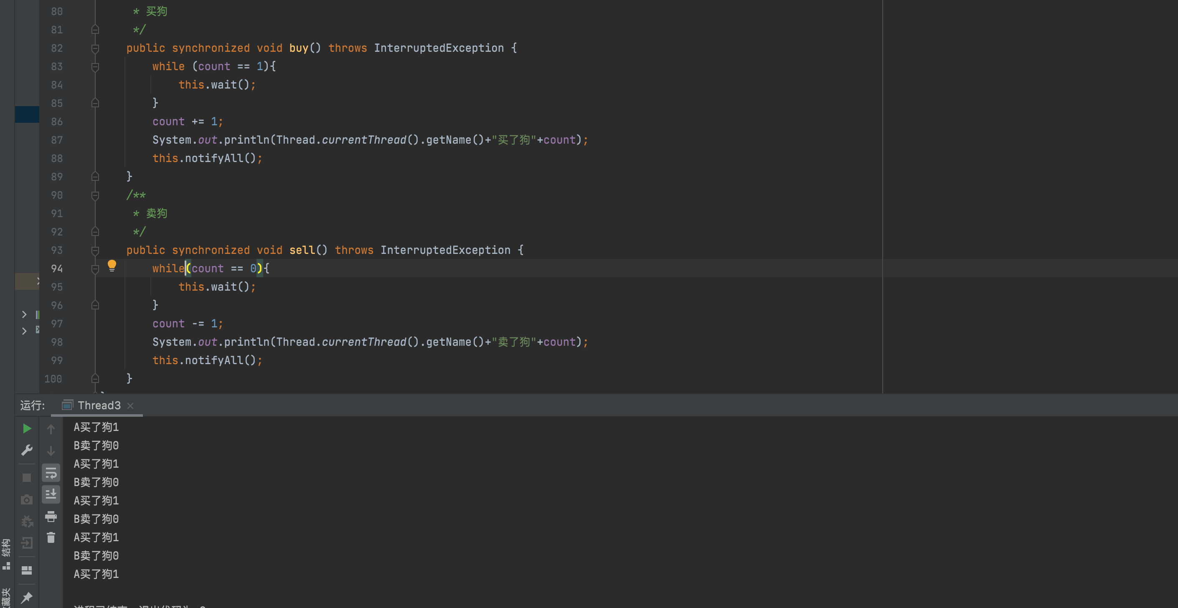Close the Thread3 run tab
1178x608 pixels.
130,405
